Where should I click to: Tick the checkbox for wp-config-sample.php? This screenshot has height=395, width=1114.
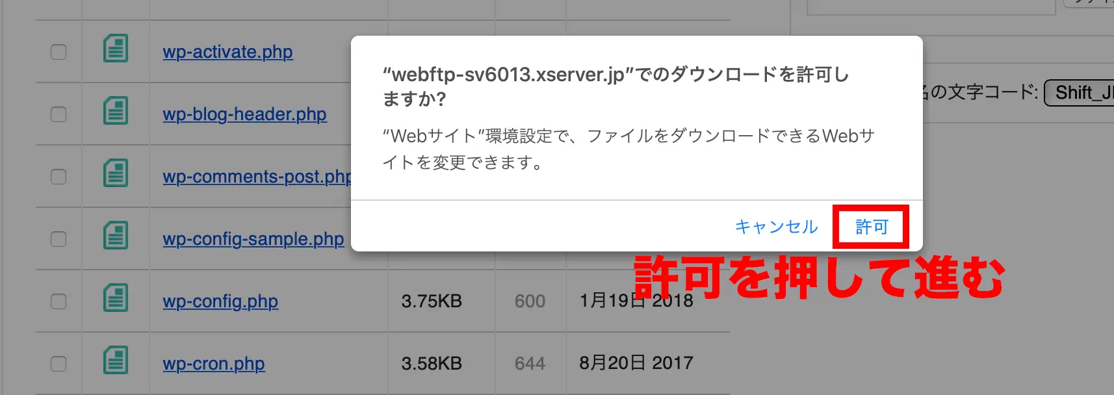pos(58,239)
